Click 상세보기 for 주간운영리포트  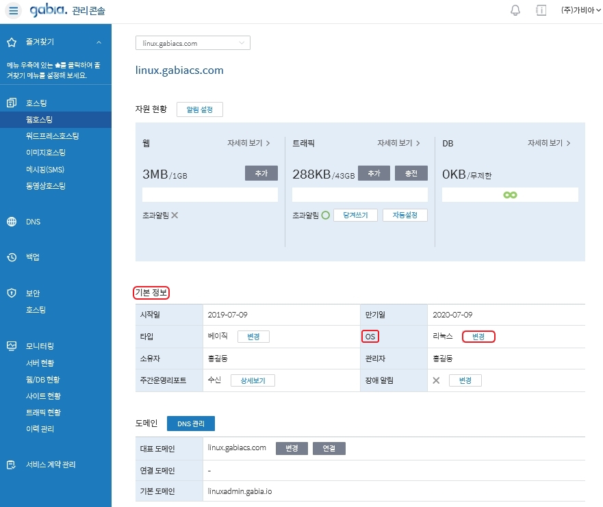point(253,380)
